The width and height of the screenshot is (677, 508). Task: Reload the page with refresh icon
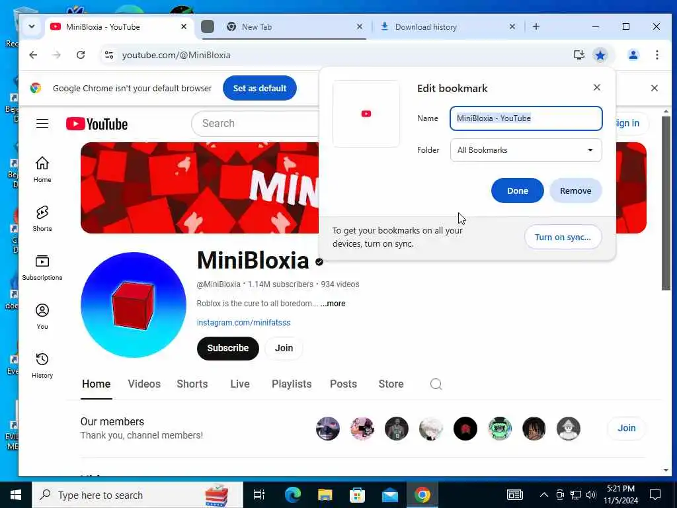click(81, 55)
